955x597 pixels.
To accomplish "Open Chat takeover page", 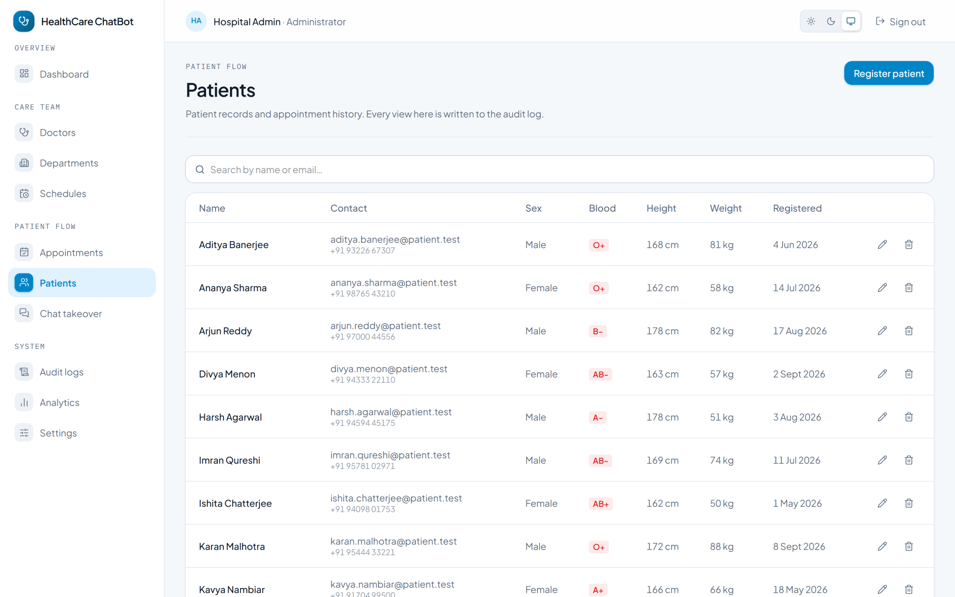I will click(82, 313).
